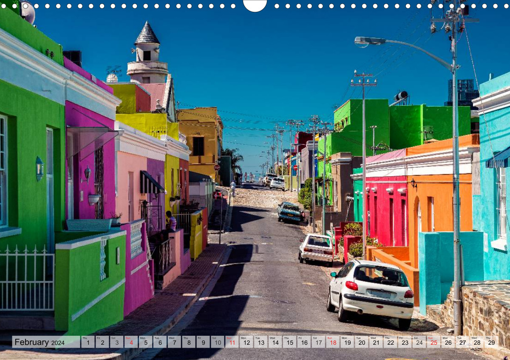Click Monday 12 on the calendar strip

pyautogui.click(x=246, y=342)
